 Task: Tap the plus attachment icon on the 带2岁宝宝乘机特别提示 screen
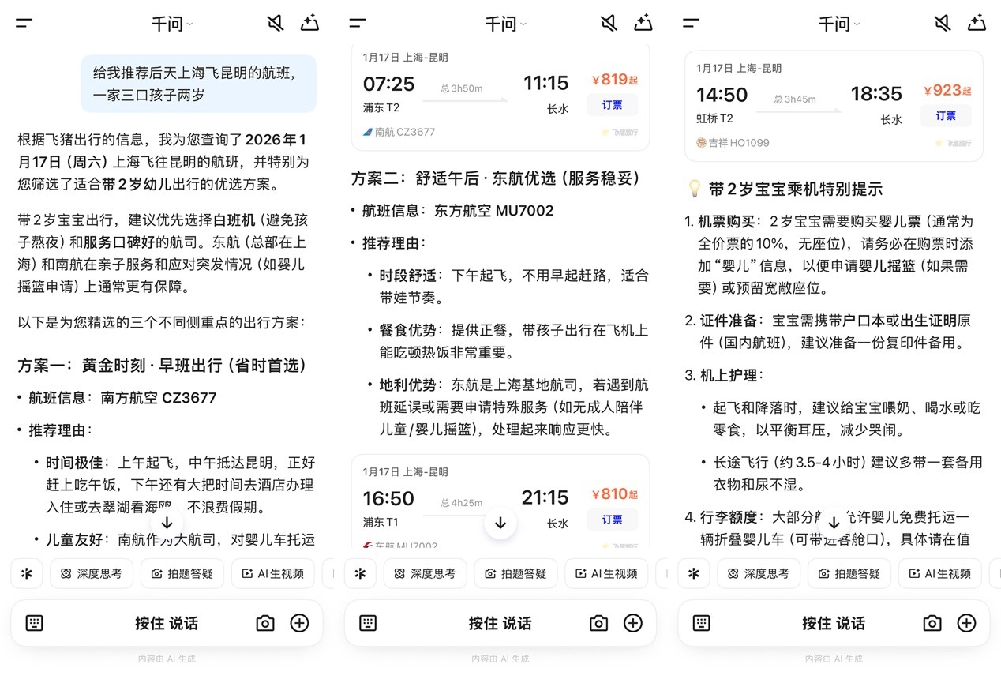tap(966, 623)
